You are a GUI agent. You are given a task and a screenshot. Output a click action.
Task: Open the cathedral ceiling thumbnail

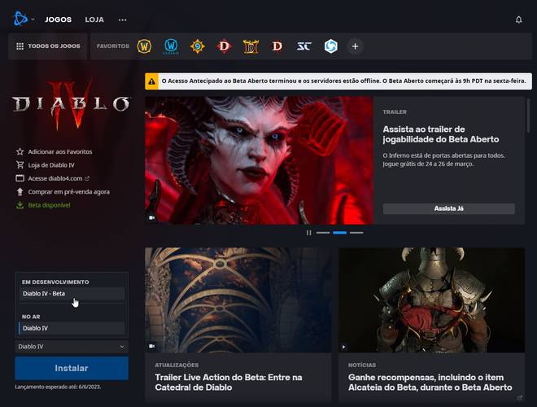pyautogui.click(x=238, y=300)
